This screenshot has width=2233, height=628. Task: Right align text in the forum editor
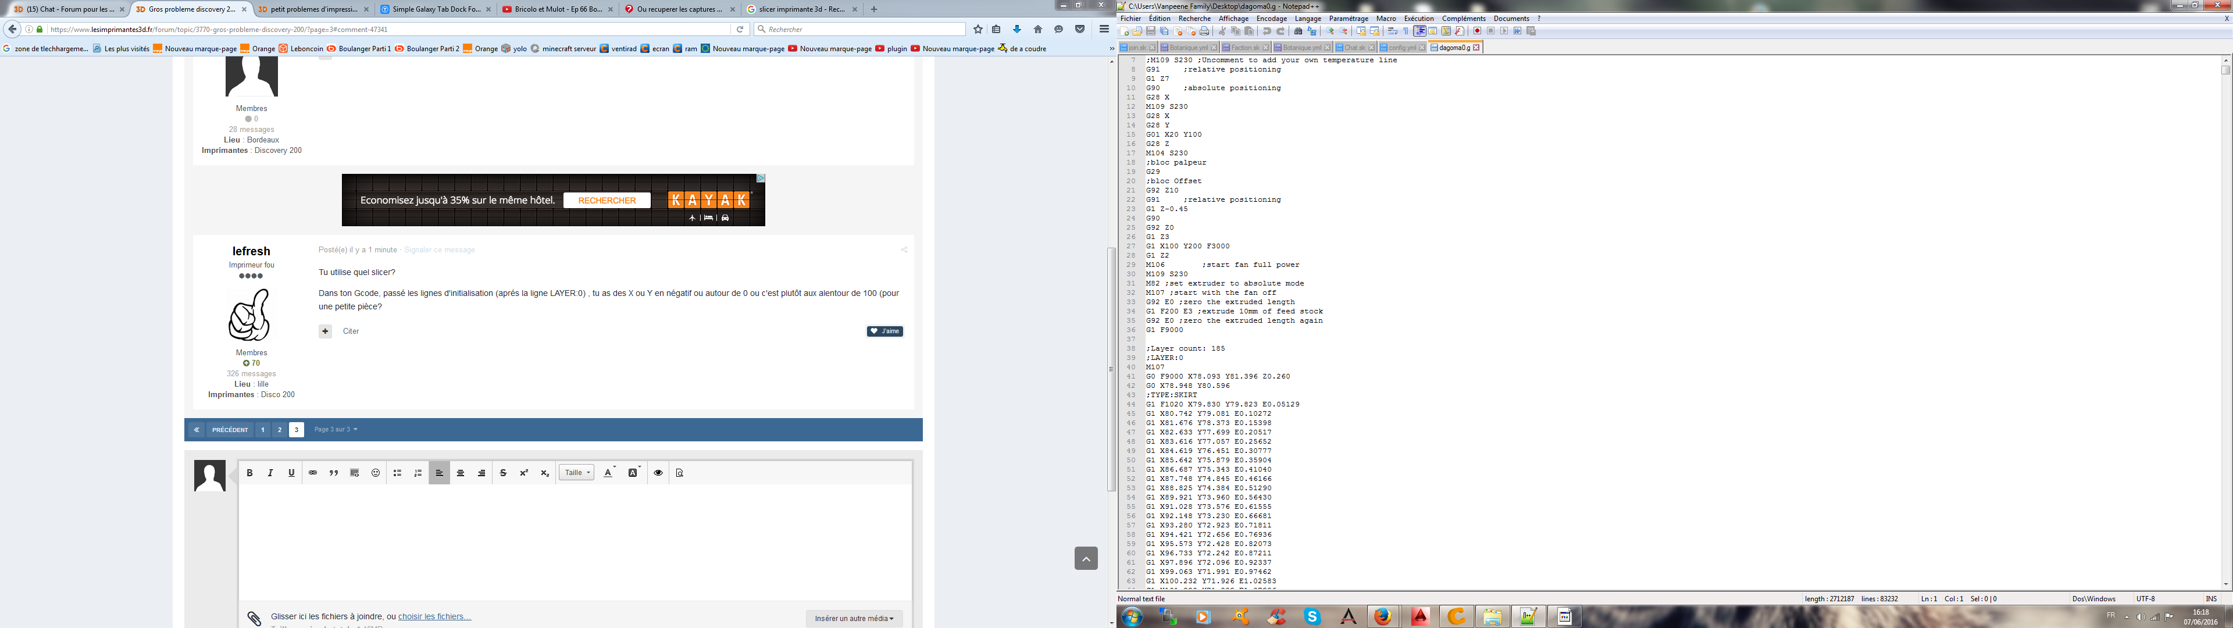(481, 473)
